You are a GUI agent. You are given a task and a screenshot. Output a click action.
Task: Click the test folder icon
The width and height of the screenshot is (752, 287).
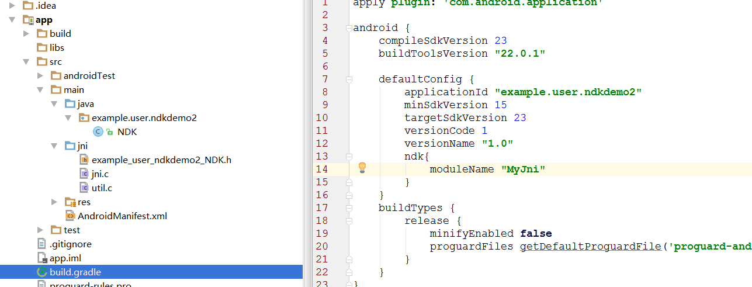[x=56, y=230]
